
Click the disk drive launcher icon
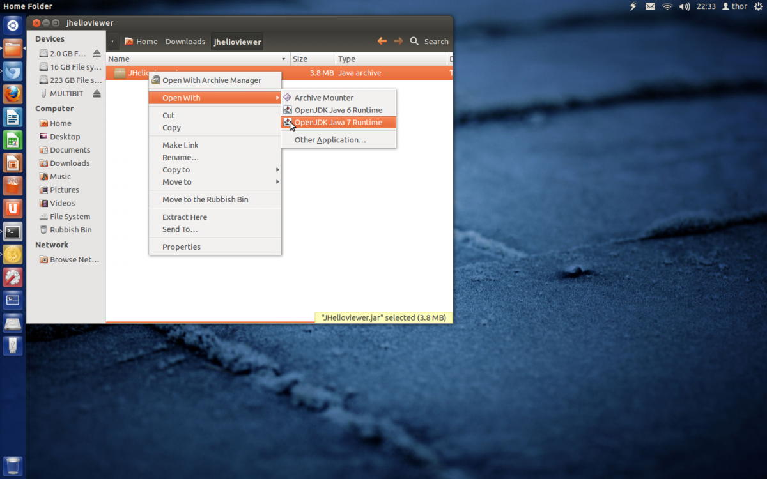tap(13, 323)
